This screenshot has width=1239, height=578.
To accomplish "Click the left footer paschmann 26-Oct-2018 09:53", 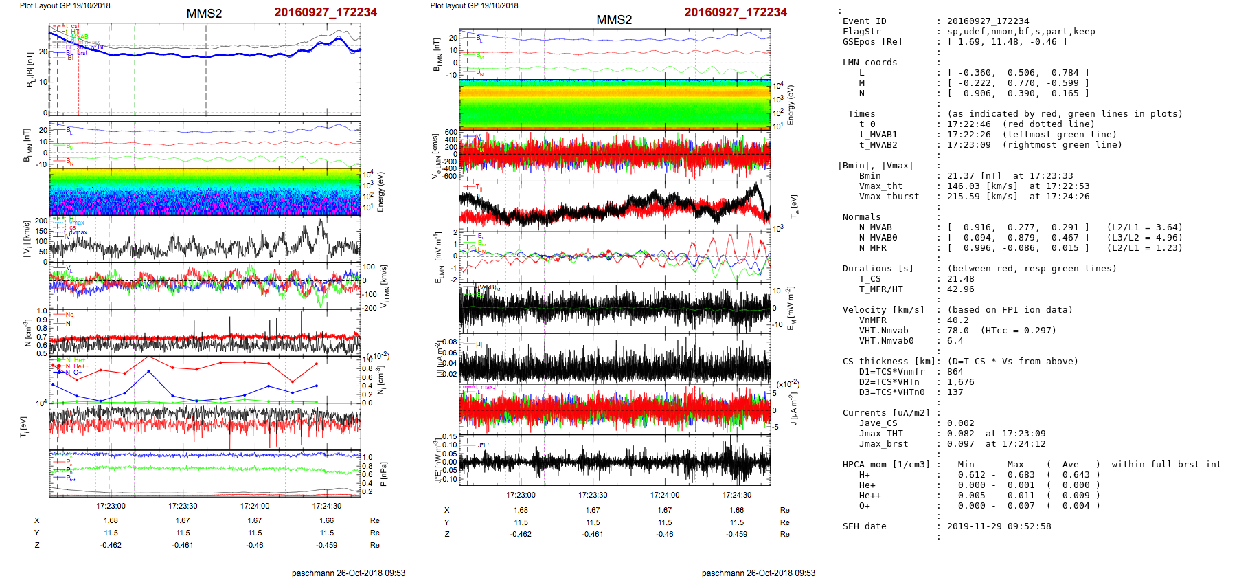I will pos(348,573).
